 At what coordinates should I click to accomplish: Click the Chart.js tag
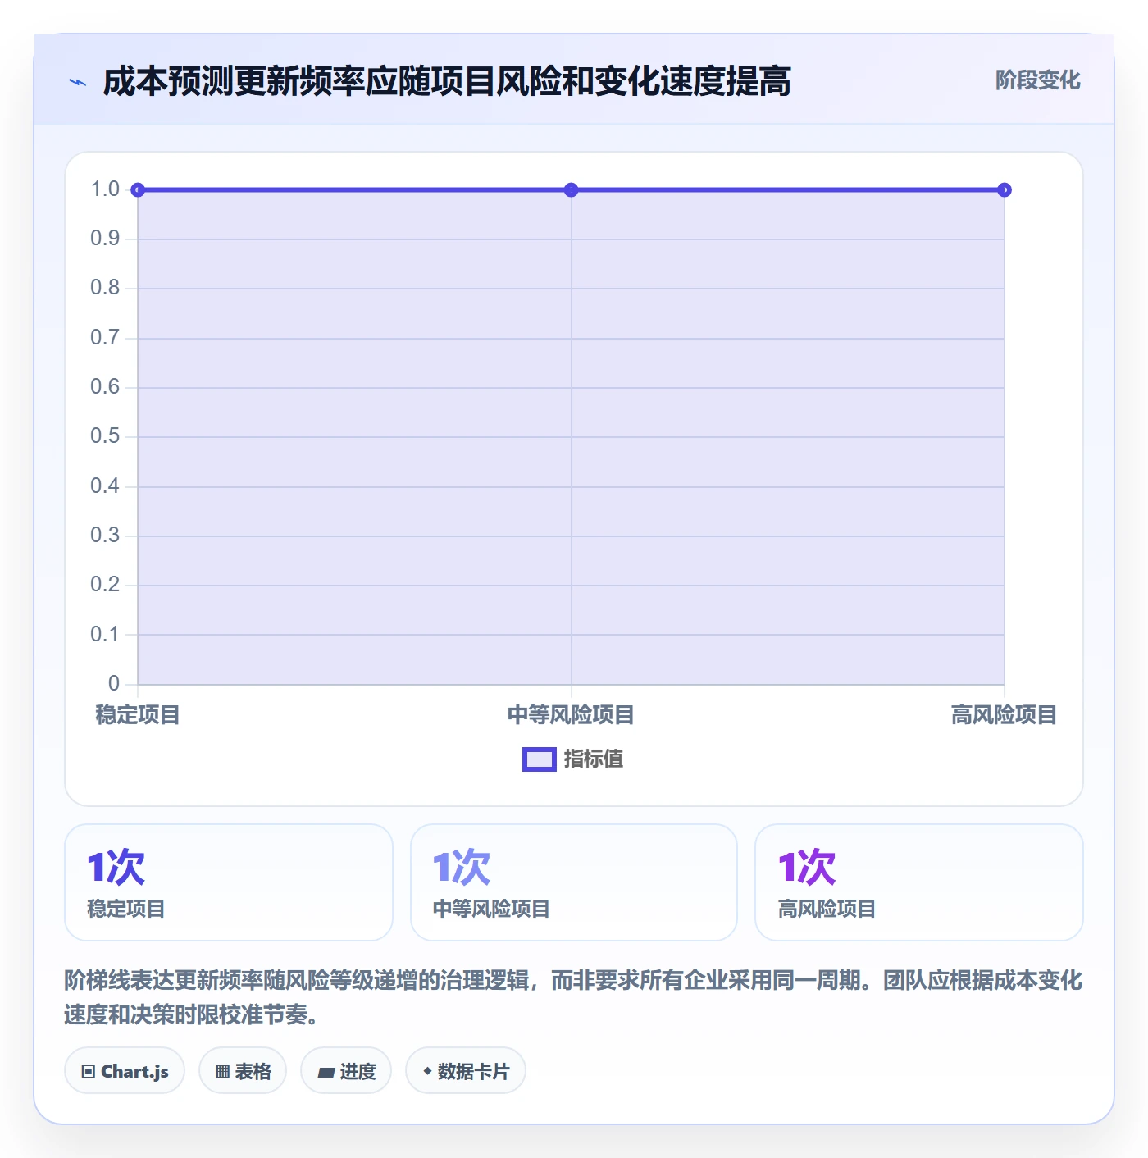click(x=125, y=1071)
